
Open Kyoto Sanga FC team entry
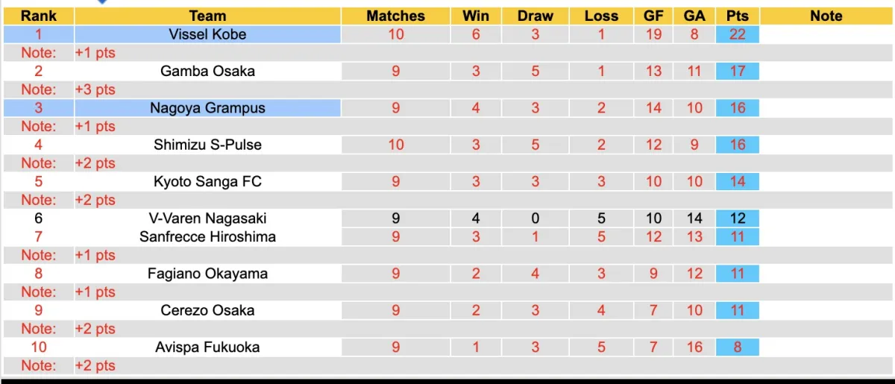coord(207,181)
